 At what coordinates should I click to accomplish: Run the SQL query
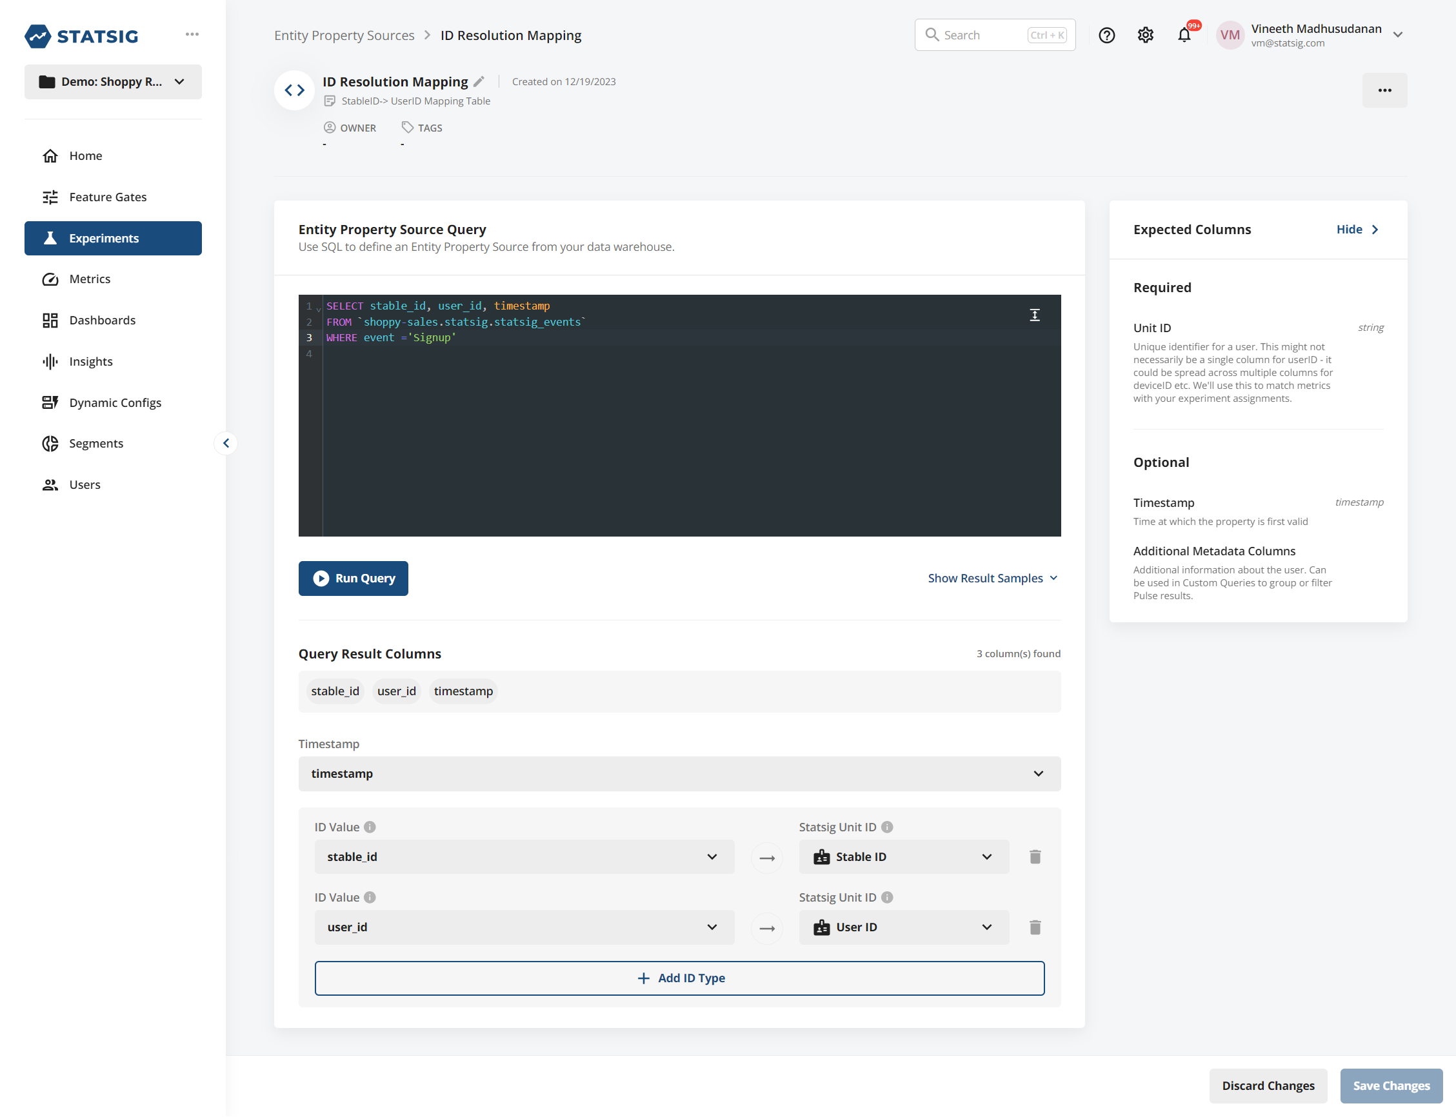click(353, 578)
